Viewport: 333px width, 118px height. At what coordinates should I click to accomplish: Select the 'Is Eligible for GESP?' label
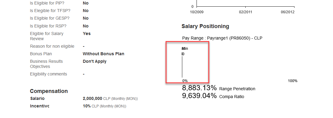(x=50, y=18)
